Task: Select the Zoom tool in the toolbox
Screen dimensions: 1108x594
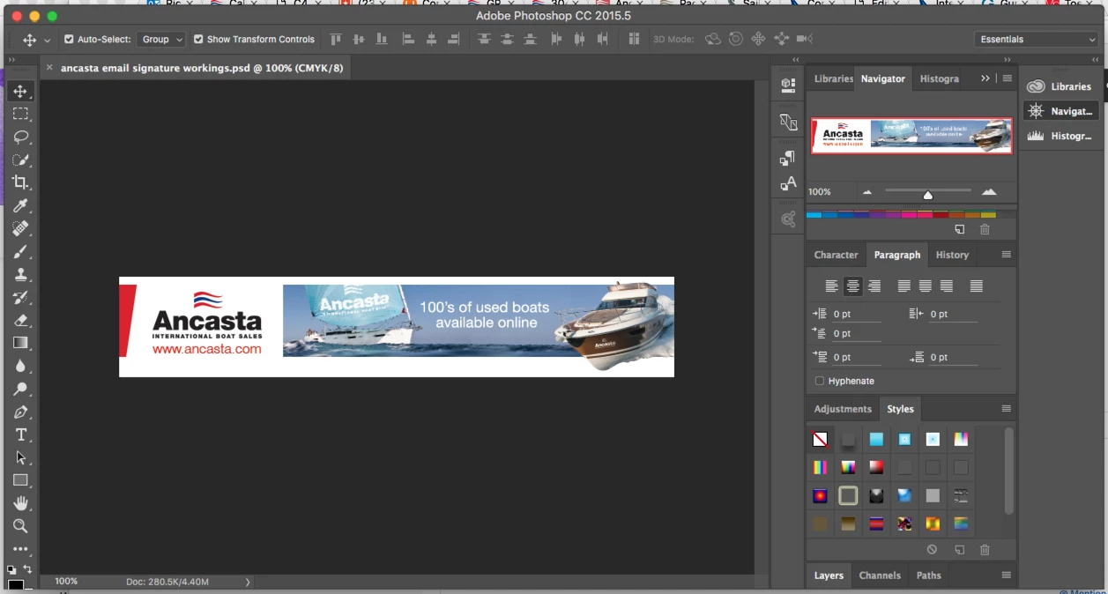Action: click(x=20, y=527)
